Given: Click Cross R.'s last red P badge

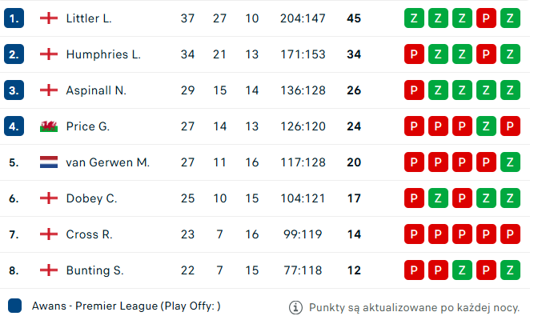Looking at the screenshot, I should tap(510, 234).
